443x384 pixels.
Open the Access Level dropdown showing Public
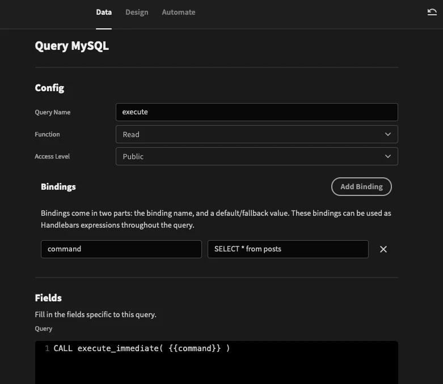[256, 156]
